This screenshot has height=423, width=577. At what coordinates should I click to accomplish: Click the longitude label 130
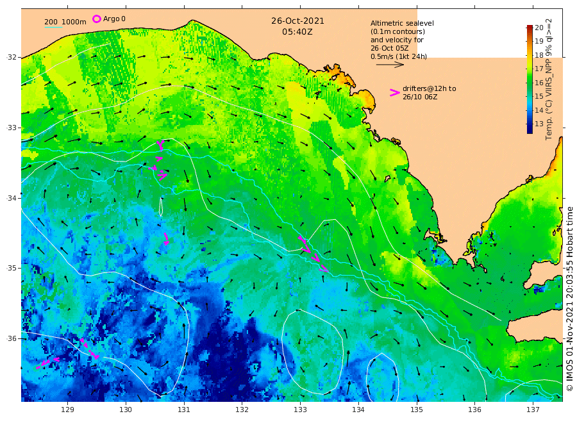pos(126,410)
